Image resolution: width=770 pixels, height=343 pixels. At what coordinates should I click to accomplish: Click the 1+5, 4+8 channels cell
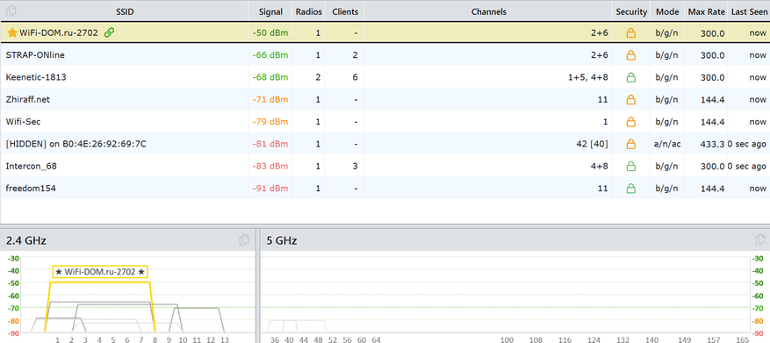click(587, 77)
